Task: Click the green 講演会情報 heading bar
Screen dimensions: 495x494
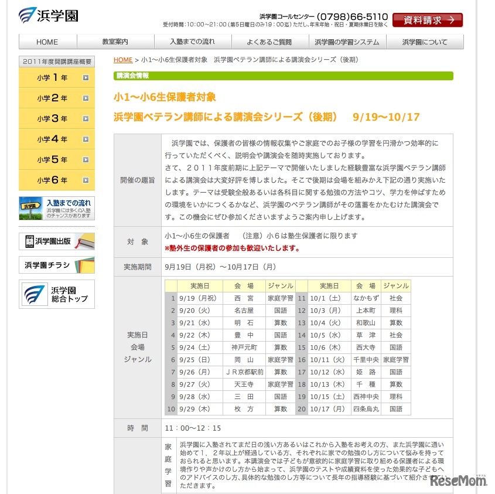Action: click(283, 76)
